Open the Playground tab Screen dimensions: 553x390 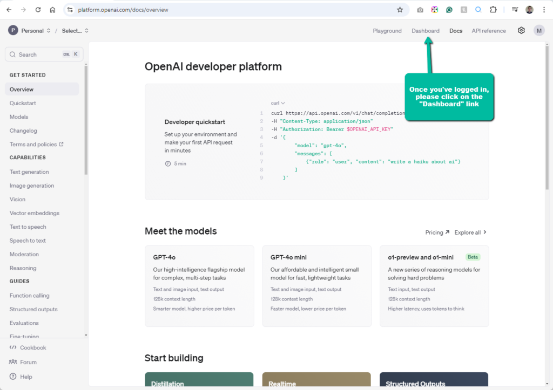[387, 31]
